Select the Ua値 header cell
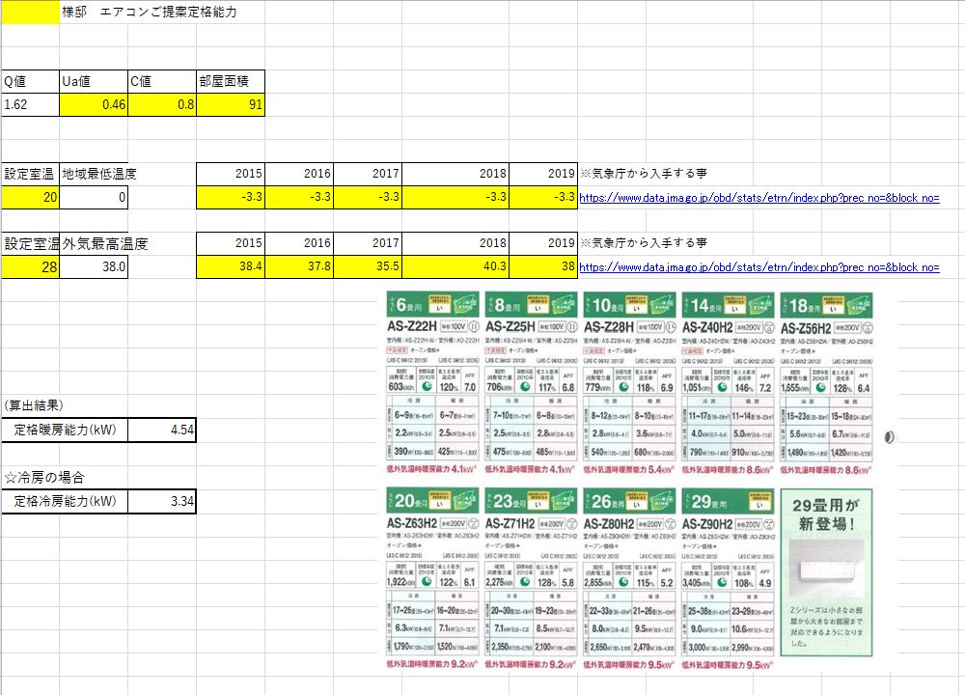965x695 pixels. (x=94, y=81)
